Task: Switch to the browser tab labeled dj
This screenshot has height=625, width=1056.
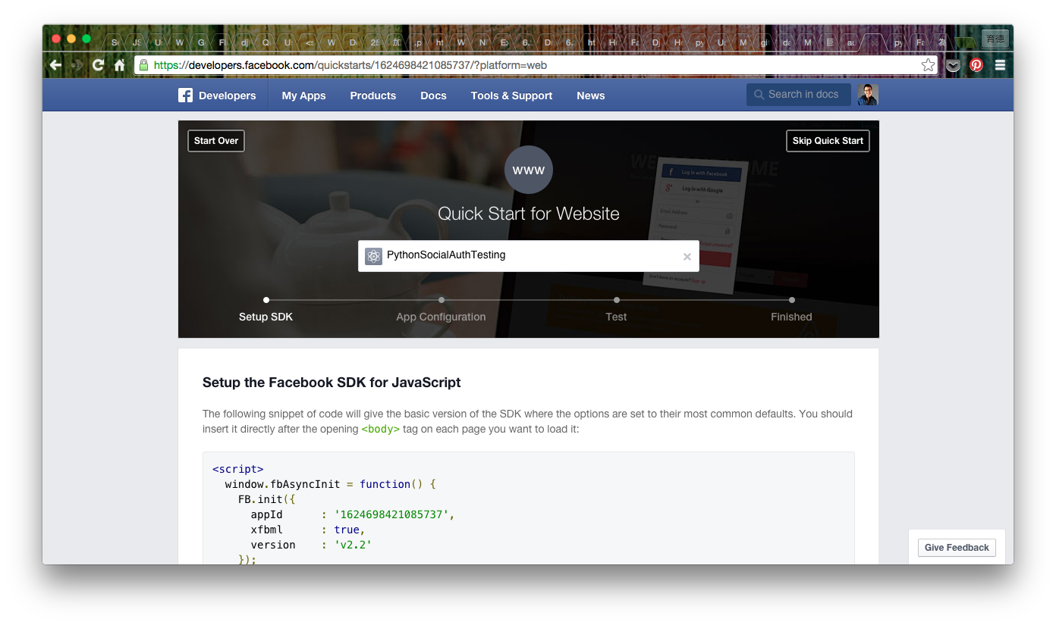Action: click(245, 42)
